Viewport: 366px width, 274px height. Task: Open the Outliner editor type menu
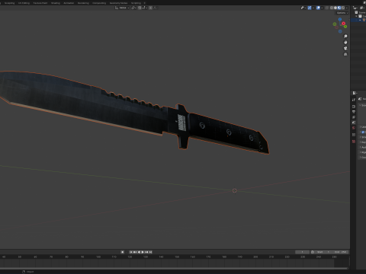355,8
